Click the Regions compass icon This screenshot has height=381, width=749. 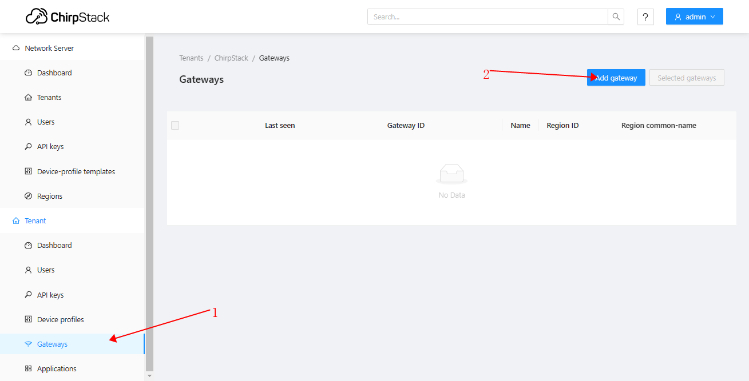tap(29, 196)
